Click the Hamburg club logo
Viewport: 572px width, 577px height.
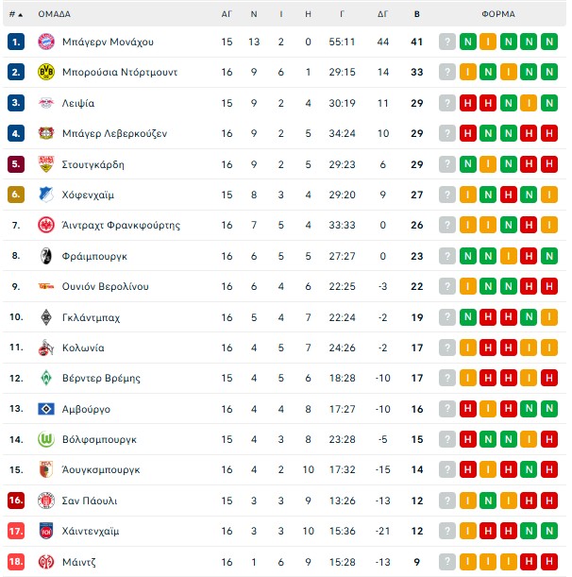(44, 409)
